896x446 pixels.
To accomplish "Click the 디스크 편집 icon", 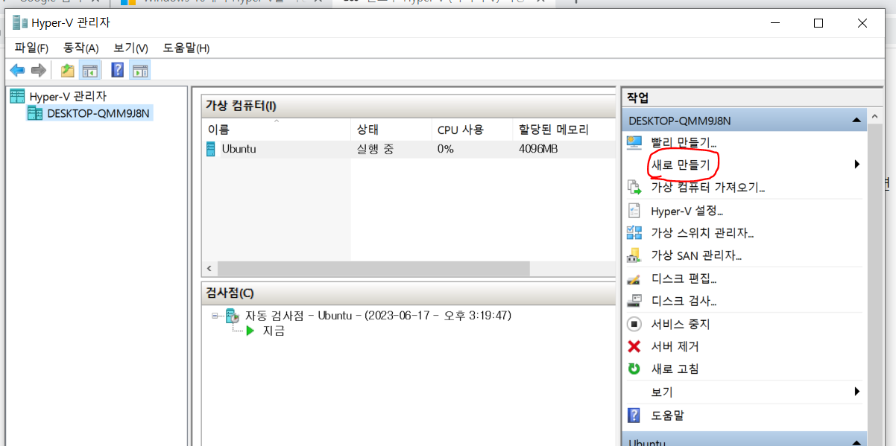I will (x=634, y=279).
